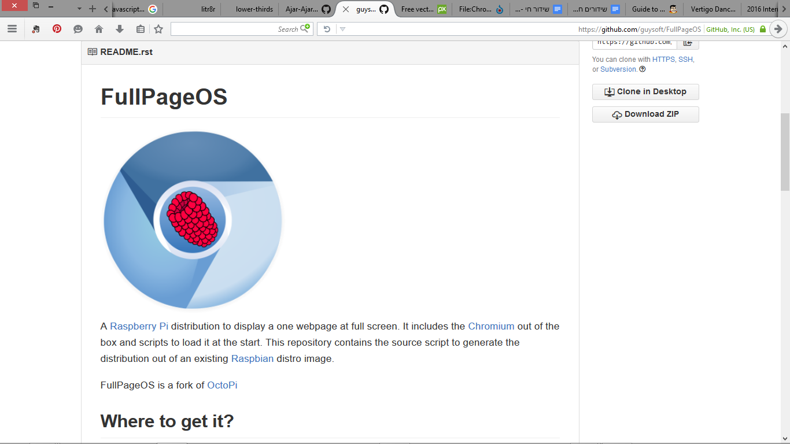Switch to the Guide to... tab
790x444 pixels.
654,9
